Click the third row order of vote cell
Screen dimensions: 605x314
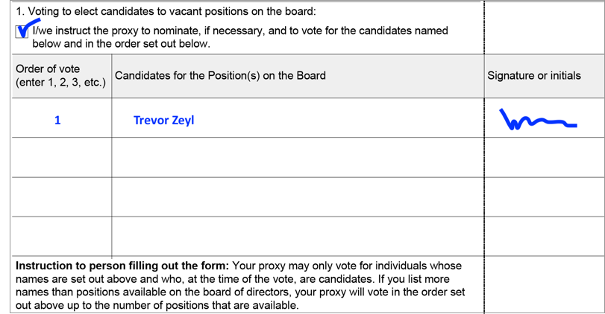coord(62,197)
